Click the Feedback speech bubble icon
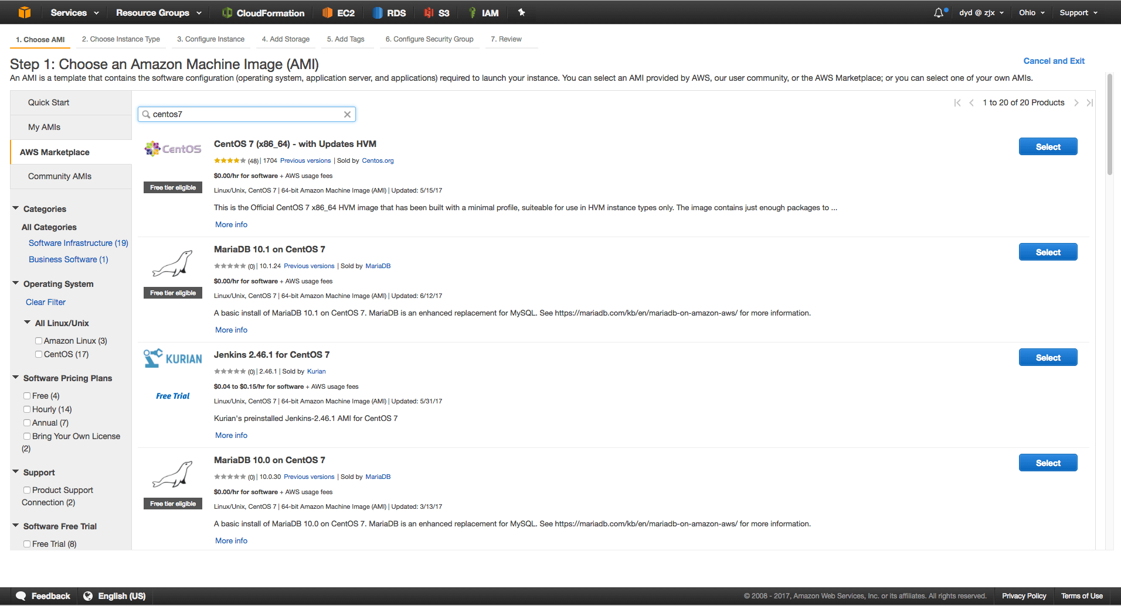This screenshot has width=1121, height=606. 21,596
